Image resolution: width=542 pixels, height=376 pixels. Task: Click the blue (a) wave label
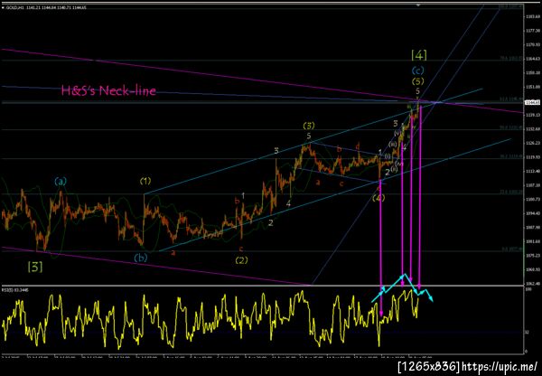point(61,181)
